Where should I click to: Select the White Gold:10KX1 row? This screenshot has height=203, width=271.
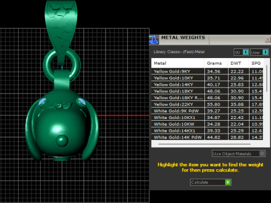207,117
